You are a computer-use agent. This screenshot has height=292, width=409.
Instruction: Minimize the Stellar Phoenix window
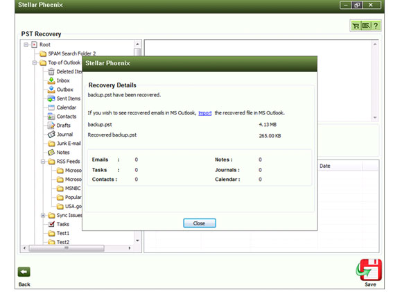(346, 5)
